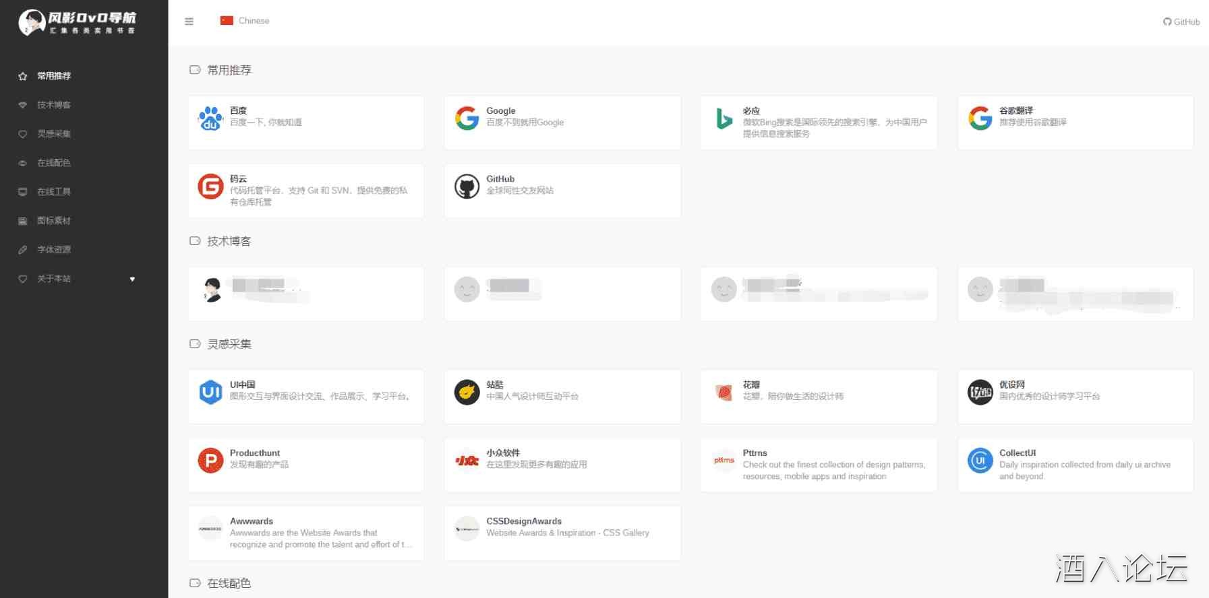Select 在线配色 in the sidebar

(54, 163)
